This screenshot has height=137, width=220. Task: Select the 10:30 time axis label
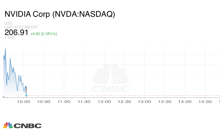pos(44,102)
